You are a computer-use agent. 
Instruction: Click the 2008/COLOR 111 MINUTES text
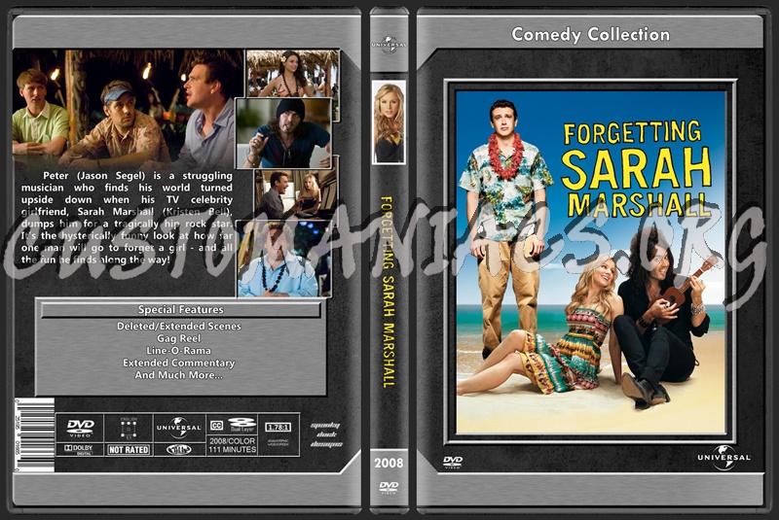point(232,445)
